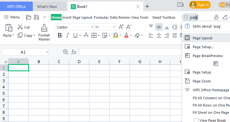Expand fill color dropdown arrow

click(x=120, y=35)
